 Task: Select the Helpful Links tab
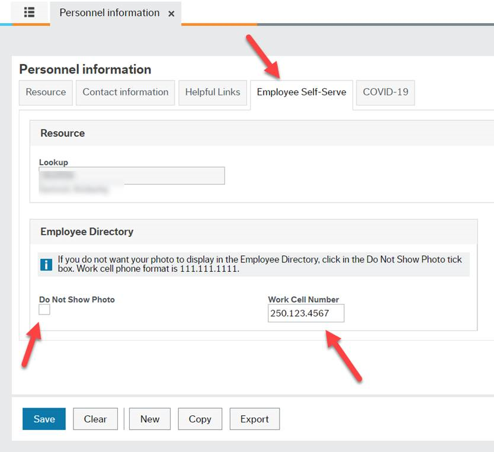coord(213,92)
